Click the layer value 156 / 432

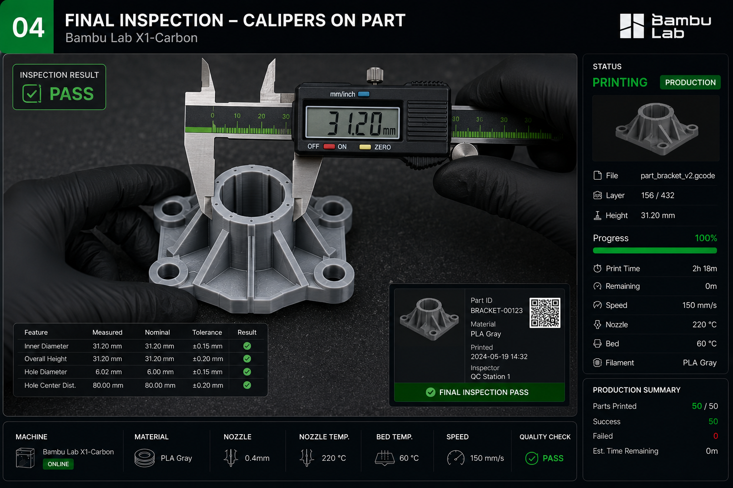pyautogui.click(x=658, y=195)
